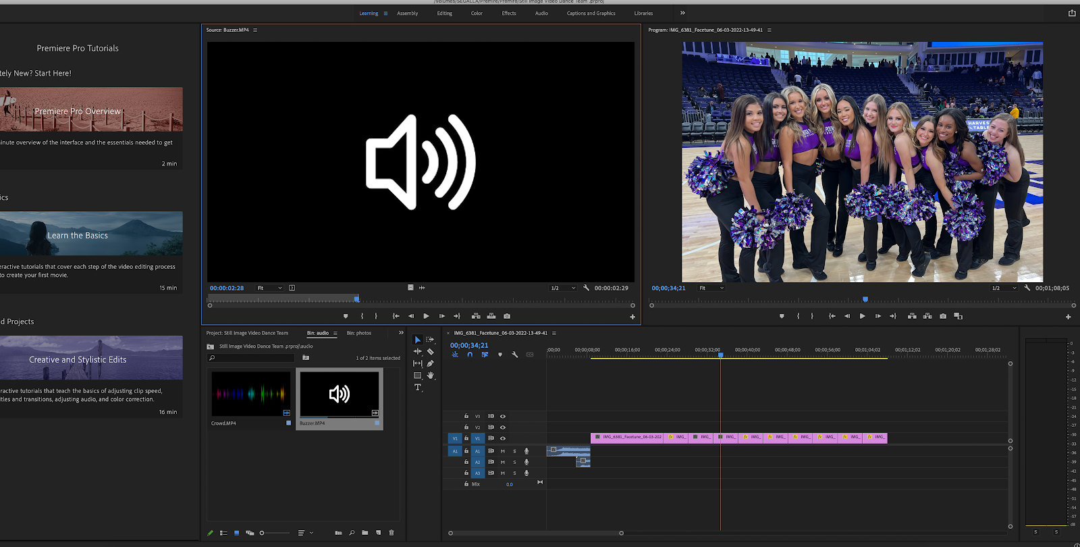Add marker in the timeline panel
This screenshot has width=1080, height=547.
tap(500, 355)
